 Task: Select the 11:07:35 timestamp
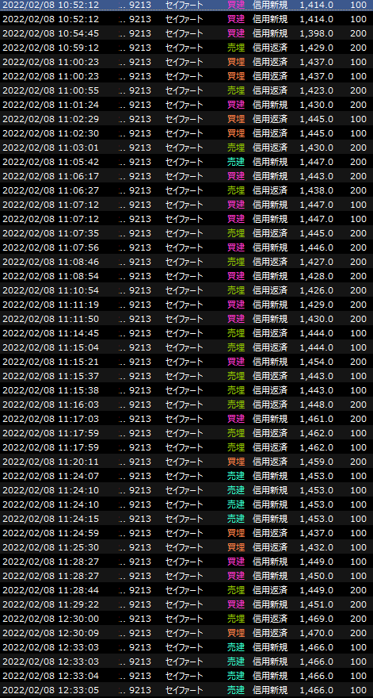pos(51,233)
